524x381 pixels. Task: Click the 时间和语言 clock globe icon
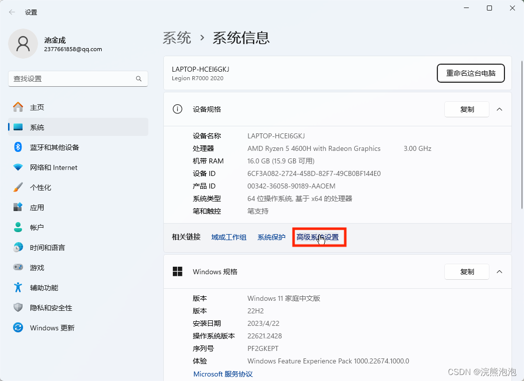(x=18, y=248)
